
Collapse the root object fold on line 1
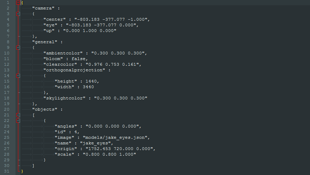pos(18,3)
